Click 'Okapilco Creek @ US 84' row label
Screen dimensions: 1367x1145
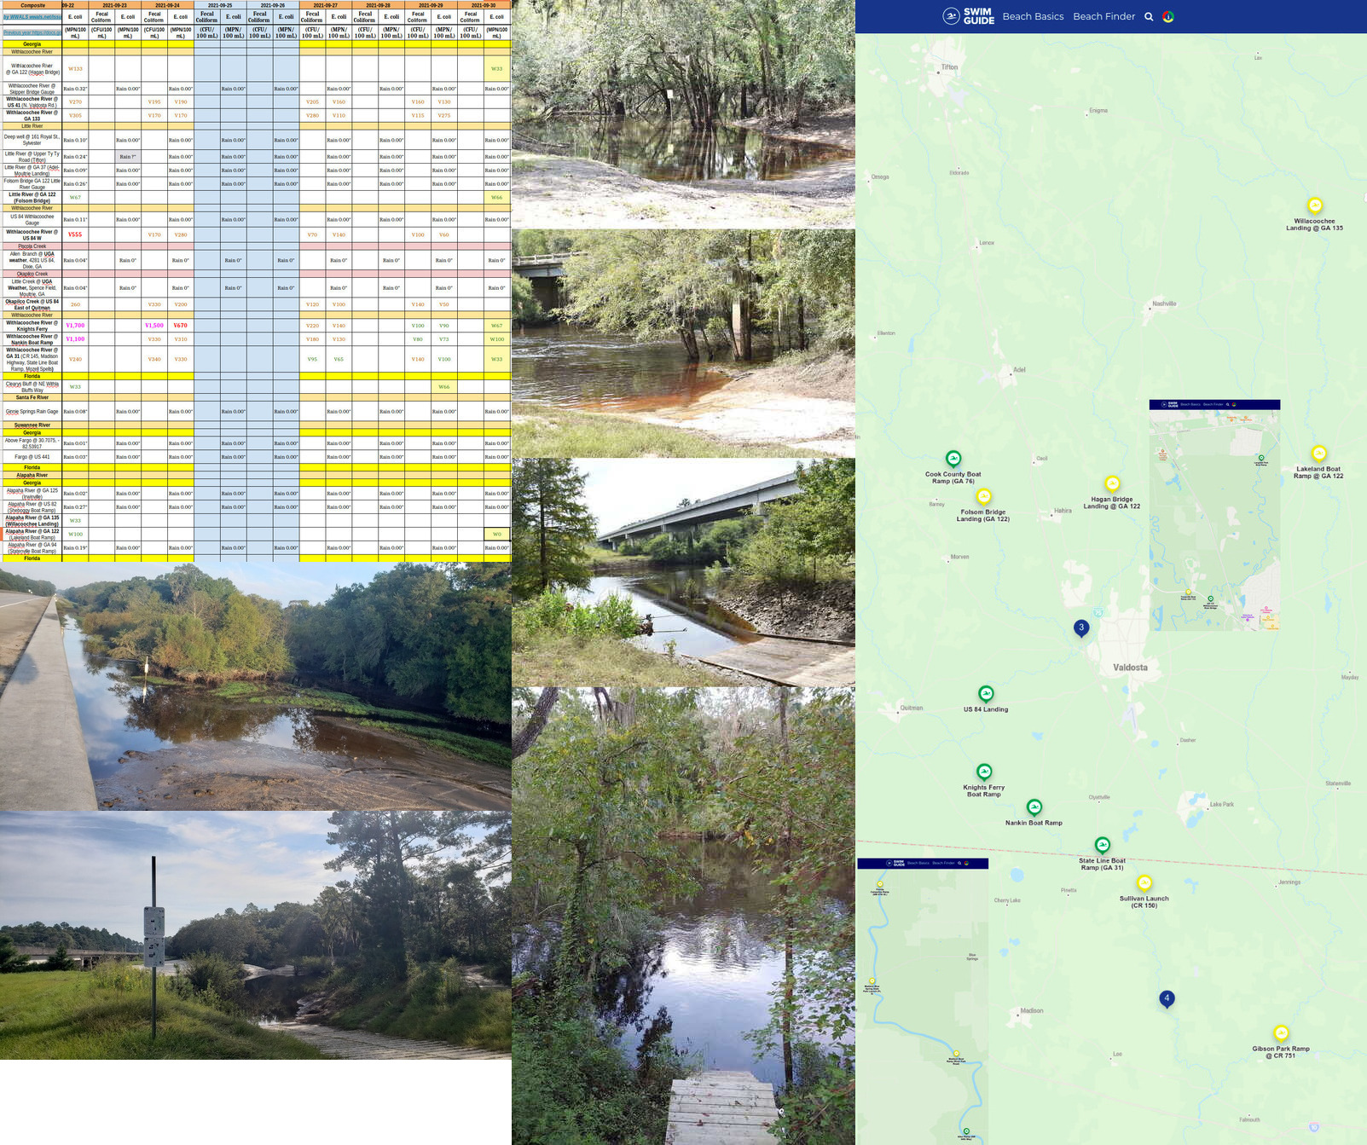click(32, 304)
